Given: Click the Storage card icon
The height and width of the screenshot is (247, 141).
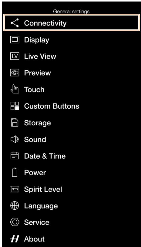Looking at the screenshot, I should pos(15,123).
